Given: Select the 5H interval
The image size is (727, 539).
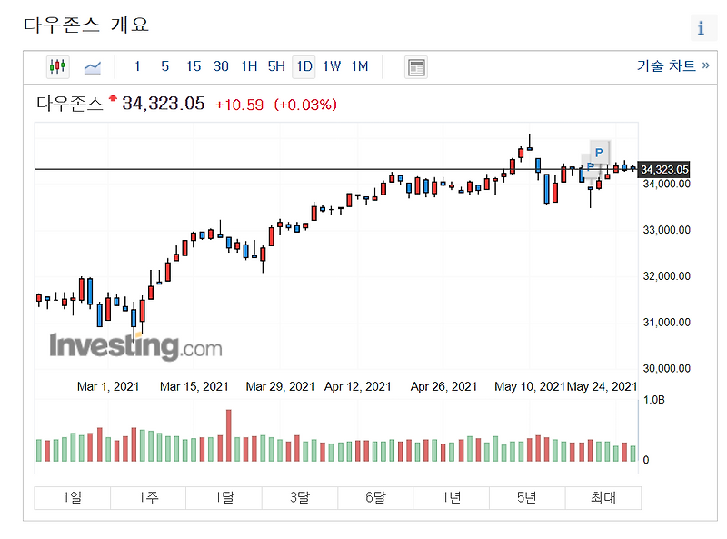Looking at the screenshot, I should [276, 66].
